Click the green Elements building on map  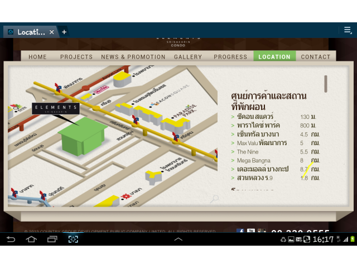pos(83,136)
